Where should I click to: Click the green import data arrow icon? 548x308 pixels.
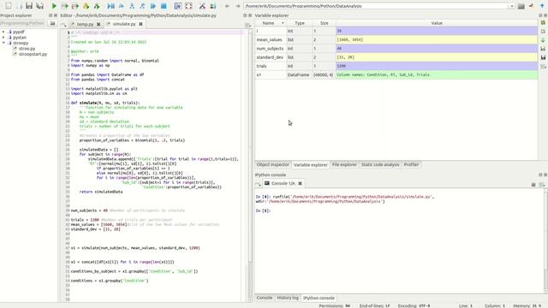click(543, 40)
